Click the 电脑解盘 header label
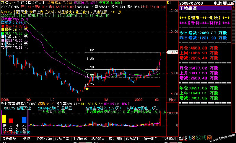 point(222,3)
